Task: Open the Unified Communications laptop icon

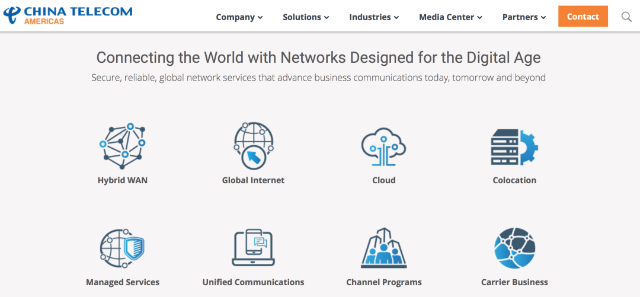Action: (253, 248)
